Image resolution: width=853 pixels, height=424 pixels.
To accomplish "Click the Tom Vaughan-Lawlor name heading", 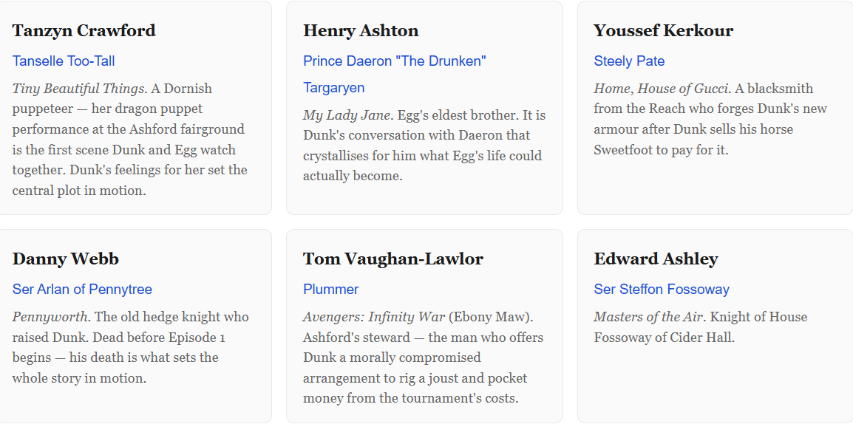I will [392, 259].
